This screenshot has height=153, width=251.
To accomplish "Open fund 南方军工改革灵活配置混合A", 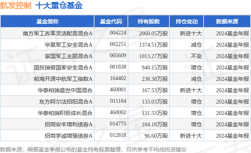I will pos(58,33).
